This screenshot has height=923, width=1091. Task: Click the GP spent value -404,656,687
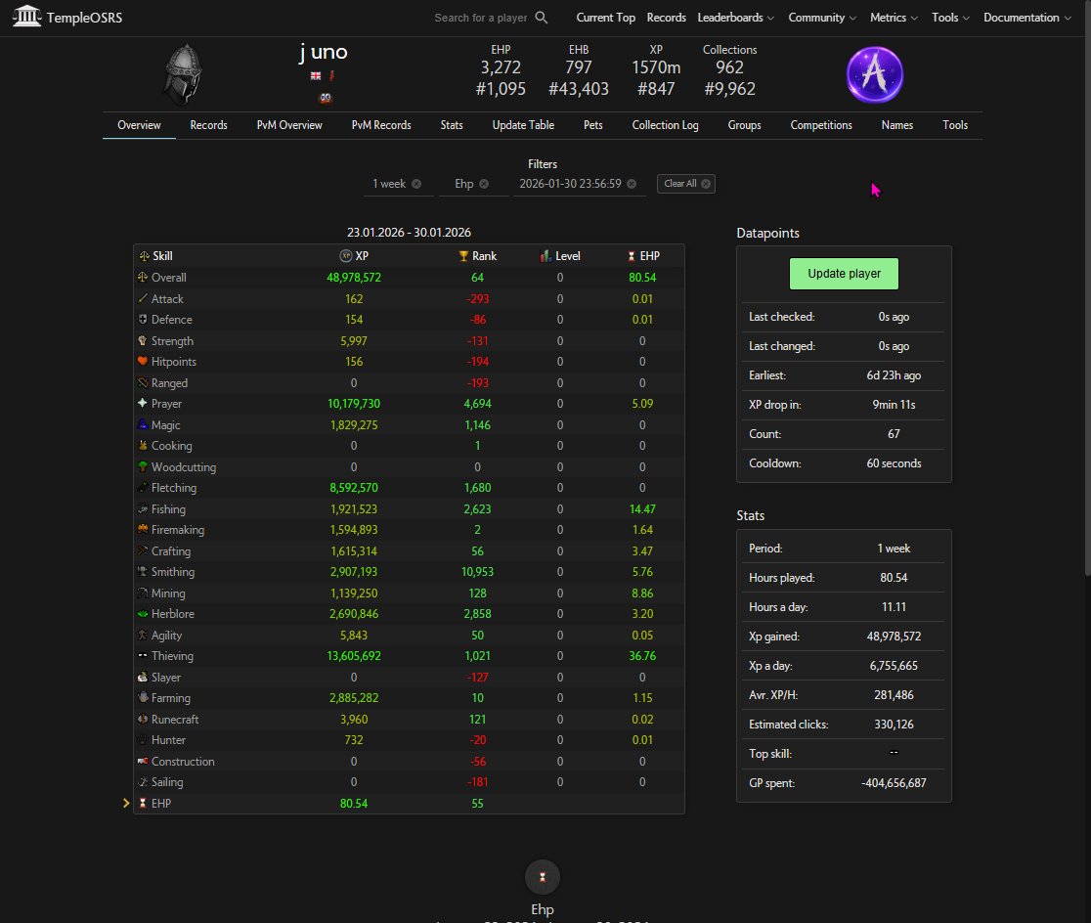(894, 783)
